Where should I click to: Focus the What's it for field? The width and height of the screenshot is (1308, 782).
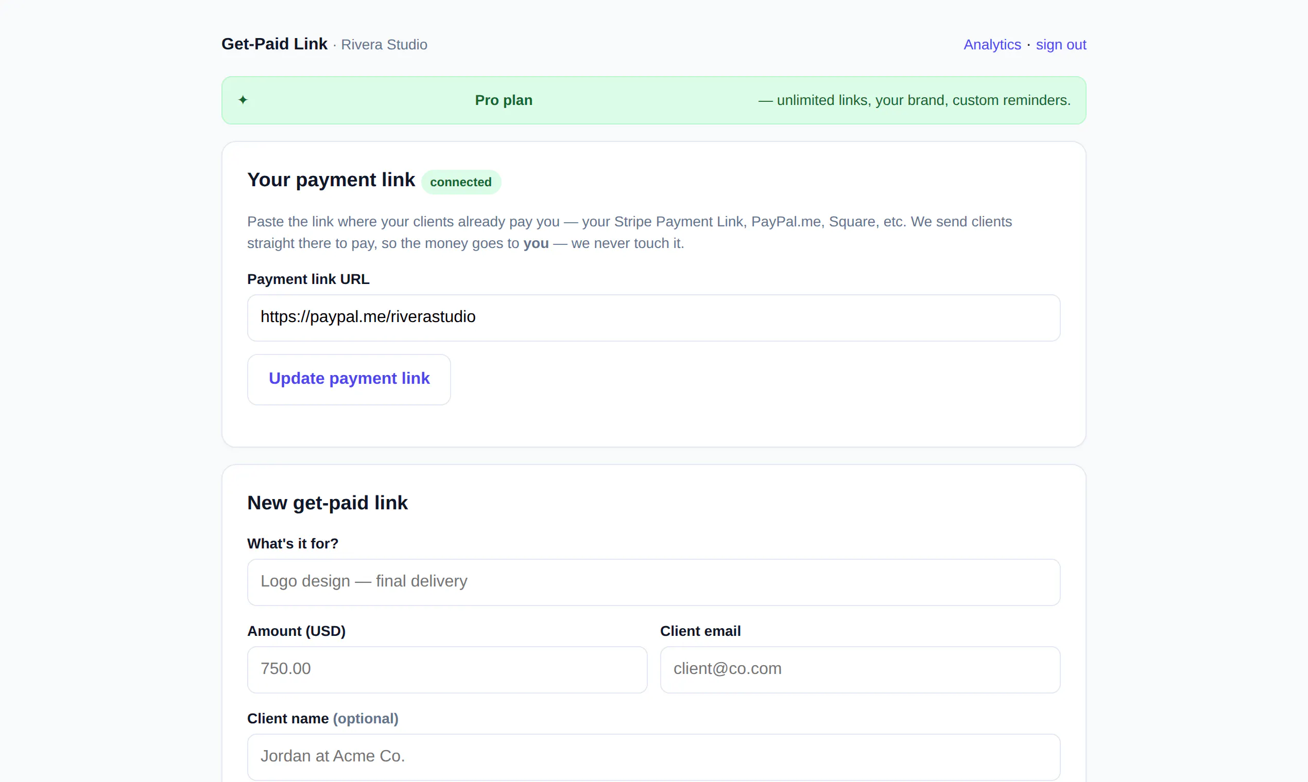tap(653, 582)
